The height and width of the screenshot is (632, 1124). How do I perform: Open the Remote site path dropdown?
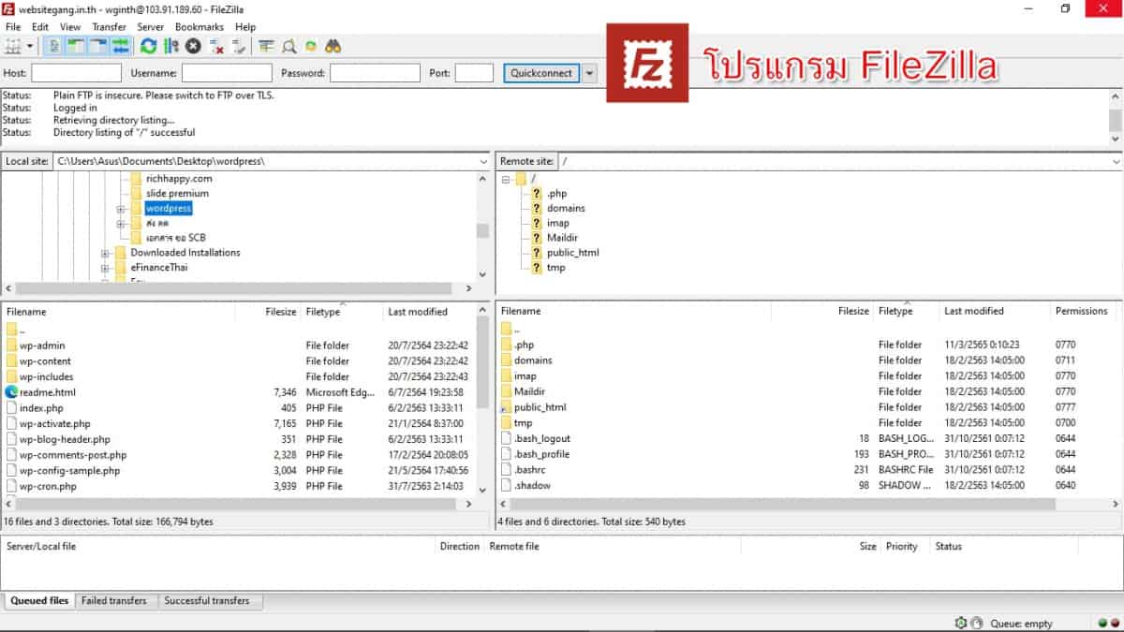click(1116, 161)
